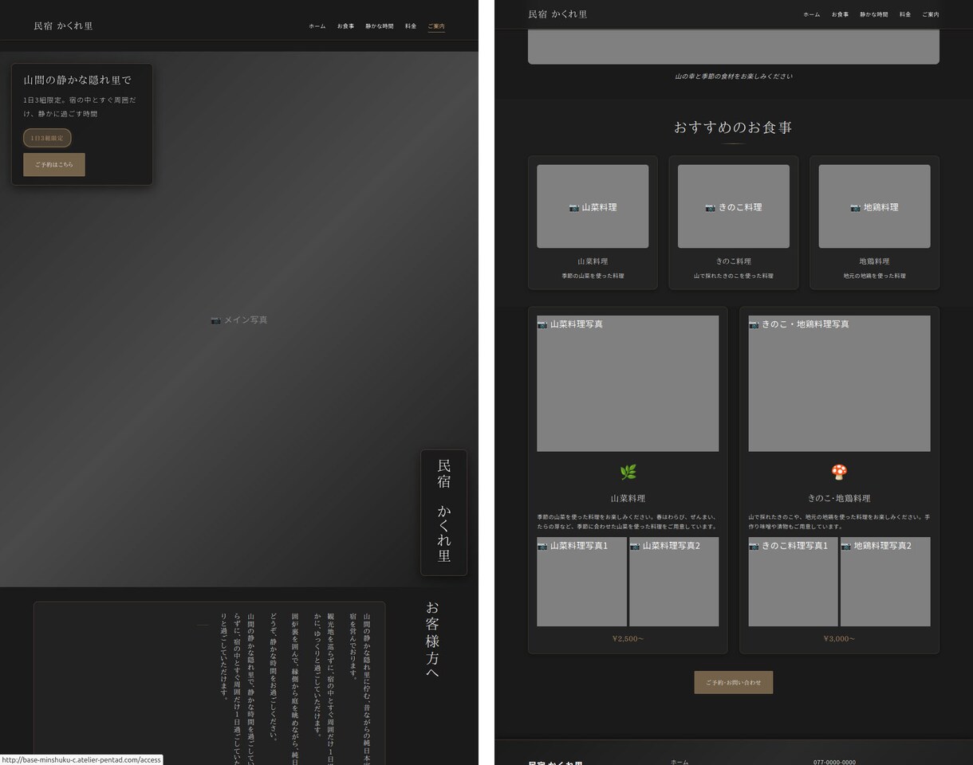Image resolution: width=973 pixels, height=765 pixels.
Task: Click the メイン写真 hero image placeholder
Action: 239,320
